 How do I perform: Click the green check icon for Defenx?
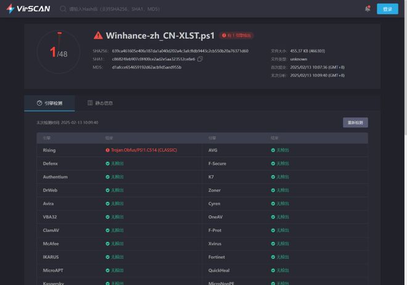[107, 163]
